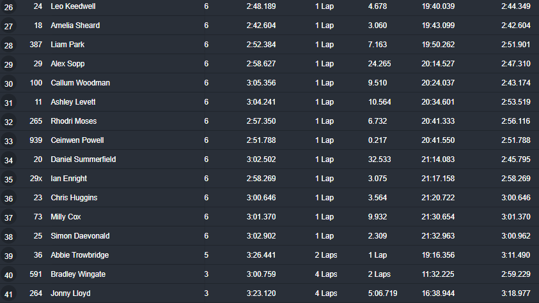Click position badge 26 for Leo Keedwell

[x=8, y=7]
